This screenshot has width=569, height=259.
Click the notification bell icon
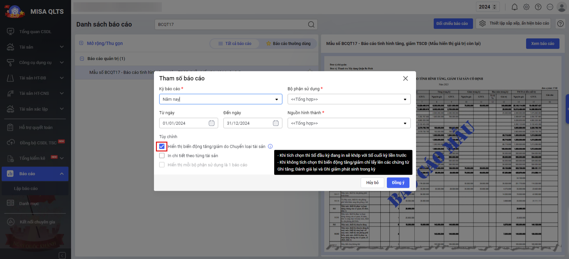(x=515, y=7)
